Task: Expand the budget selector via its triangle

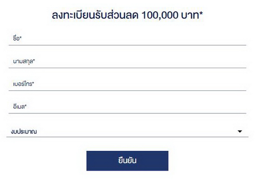Action: coord(240,131)
